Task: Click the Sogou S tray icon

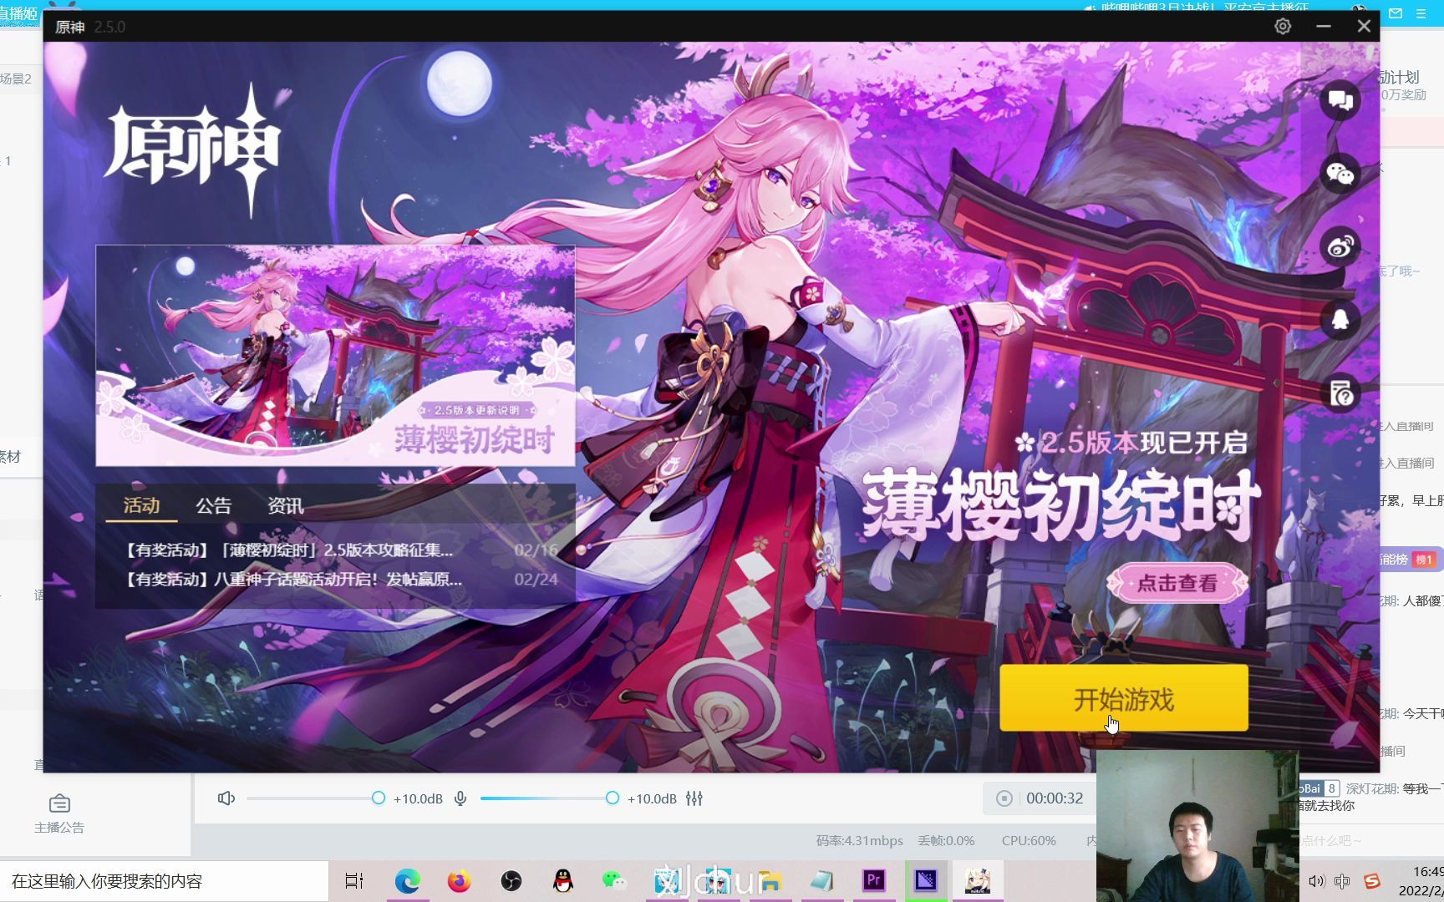Action: pos(1371,881)
